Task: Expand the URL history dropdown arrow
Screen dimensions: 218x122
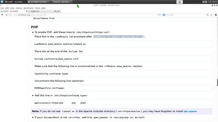Action: (x=158, y=15)
